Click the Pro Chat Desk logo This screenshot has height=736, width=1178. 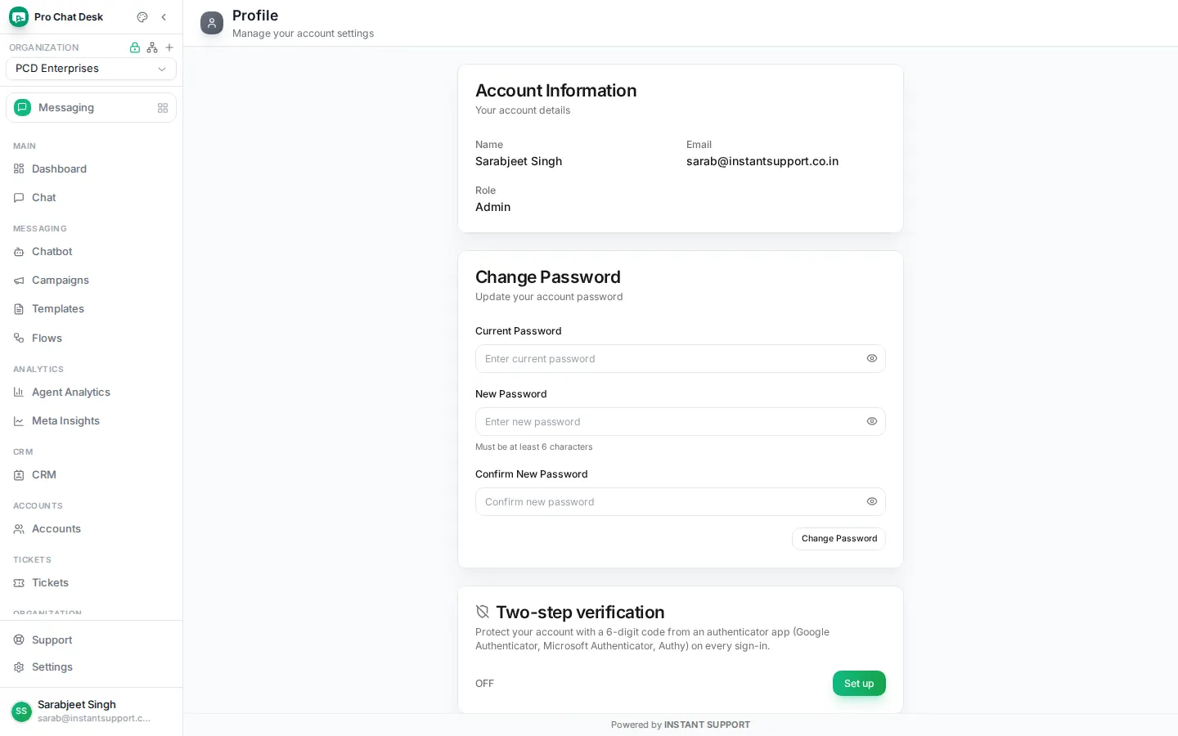click(19, 17)
